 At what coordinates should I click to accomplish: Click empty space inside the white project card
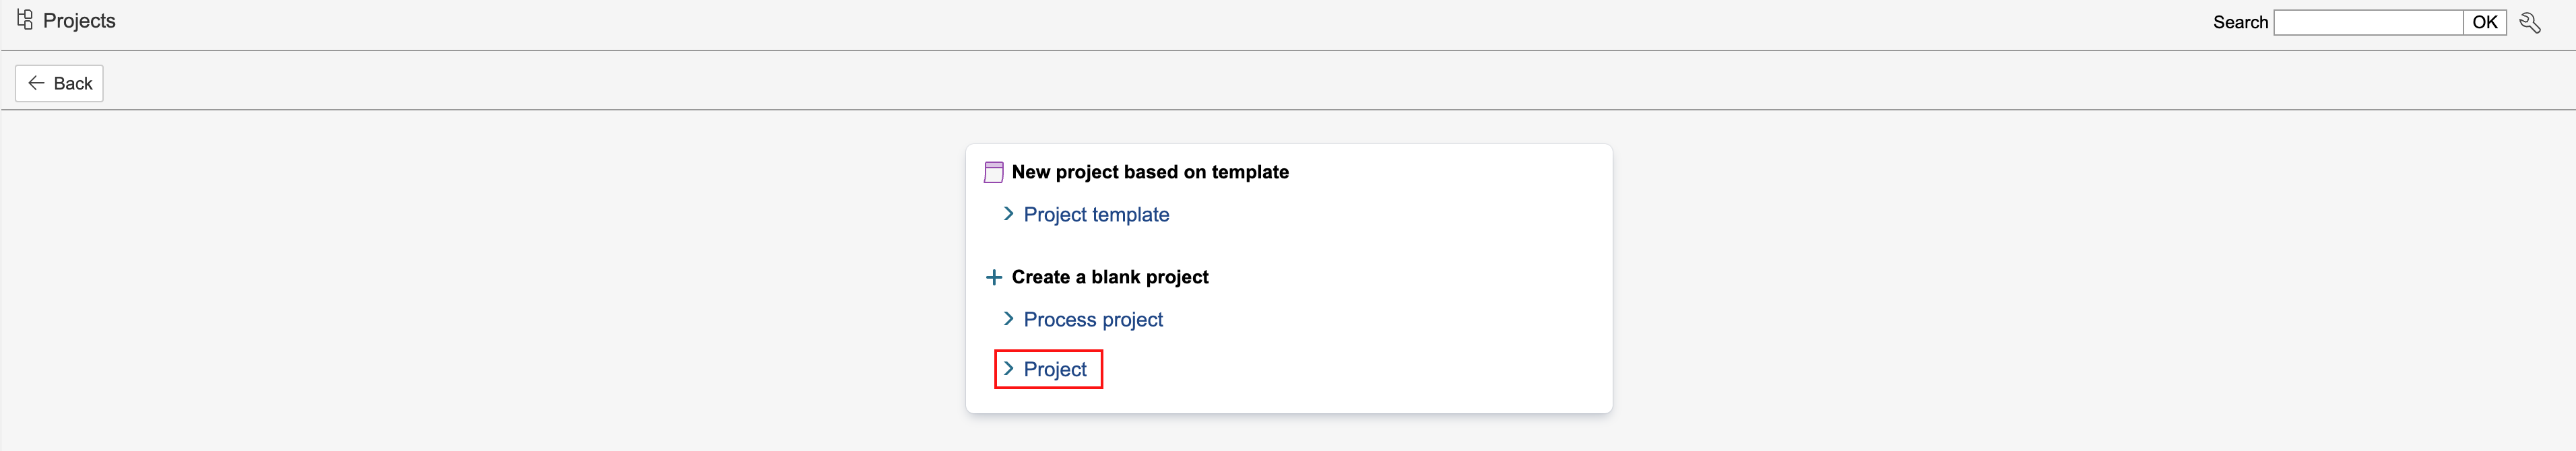[x=1400, y=300]
